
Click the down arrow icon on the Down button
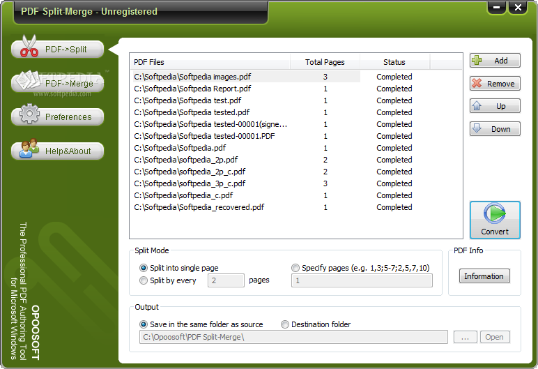point(477,128)
